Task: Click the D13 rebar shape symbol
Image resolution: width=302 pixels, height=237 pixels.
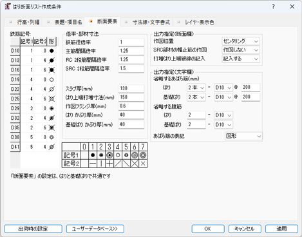Action: [52, 61]
